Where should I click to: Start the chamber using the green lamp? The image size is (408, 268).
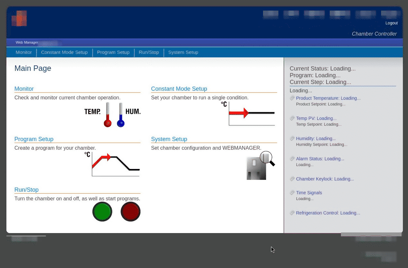point(102,212)
